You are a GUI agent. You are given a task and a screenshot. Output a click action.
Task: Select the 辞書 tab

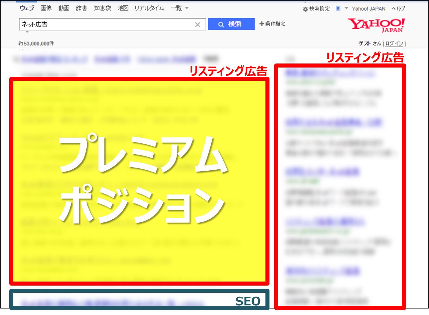click(x=81, y=8)
